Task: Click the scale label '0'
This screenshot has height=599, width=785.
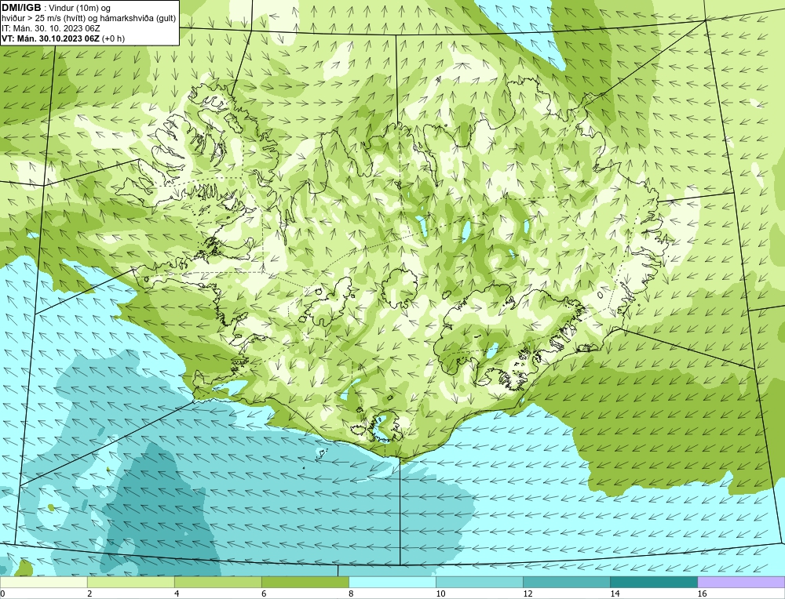Action: click(2, 594)
